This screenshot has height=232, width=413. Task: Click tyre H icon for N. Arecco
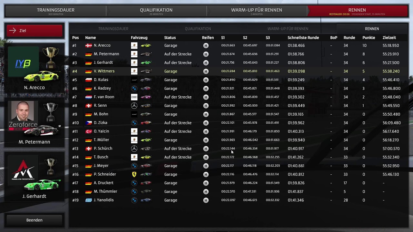206,45
